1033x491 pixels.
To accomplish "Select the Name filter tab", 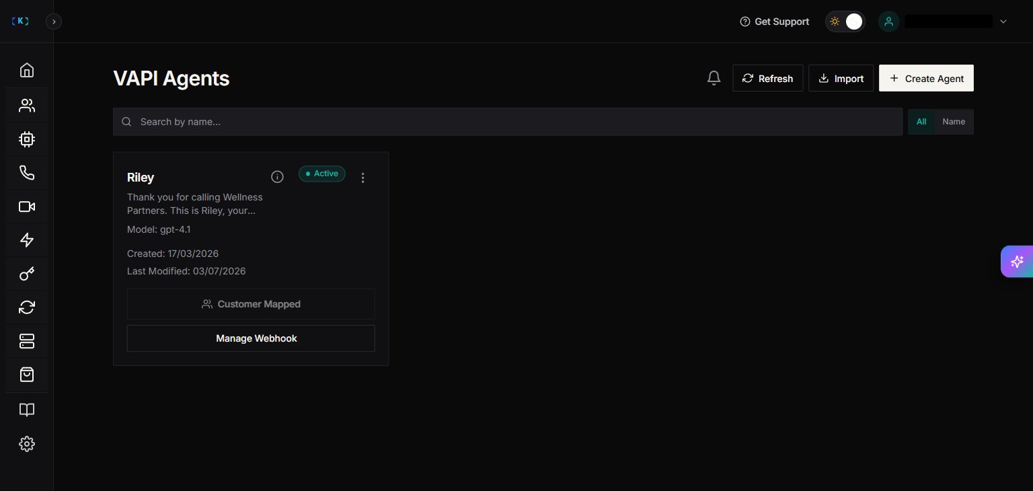I will point(954,122).
